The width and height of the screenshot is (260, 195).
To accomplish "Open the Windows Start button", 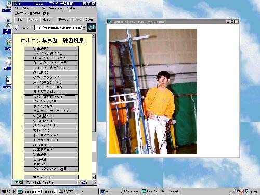I will click(8, 191).
